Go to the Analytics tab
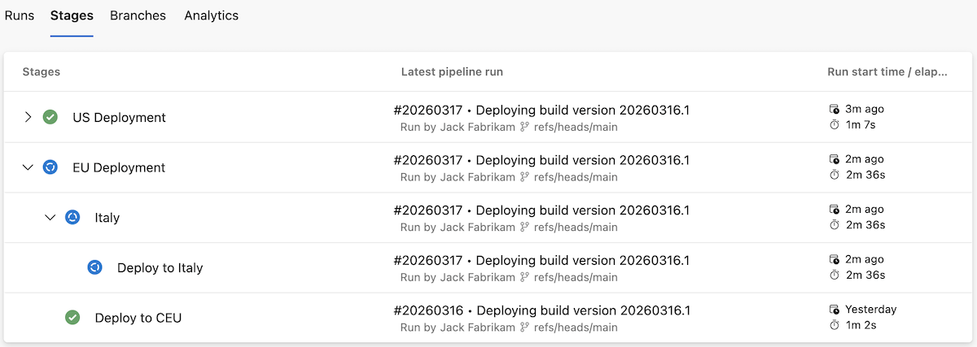 coord(211,15)
